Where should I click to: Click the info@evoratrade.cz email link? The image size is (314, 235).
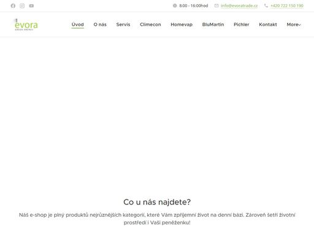(239, 6)
